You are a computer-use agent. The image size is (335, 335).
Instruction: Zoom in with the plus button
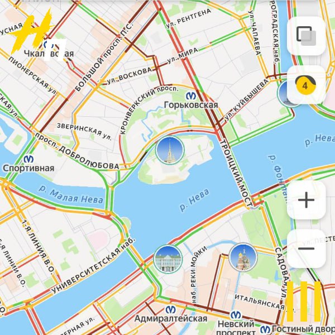click(306, 200)
